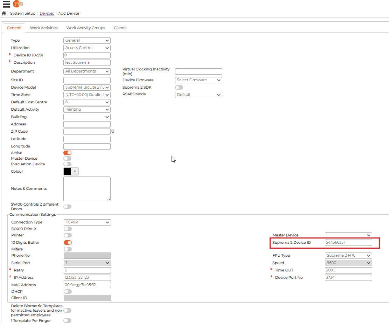Viewport: 390px width, 325px height.
Task: Open the Serial Port dropdown
Action: (87, 263)
